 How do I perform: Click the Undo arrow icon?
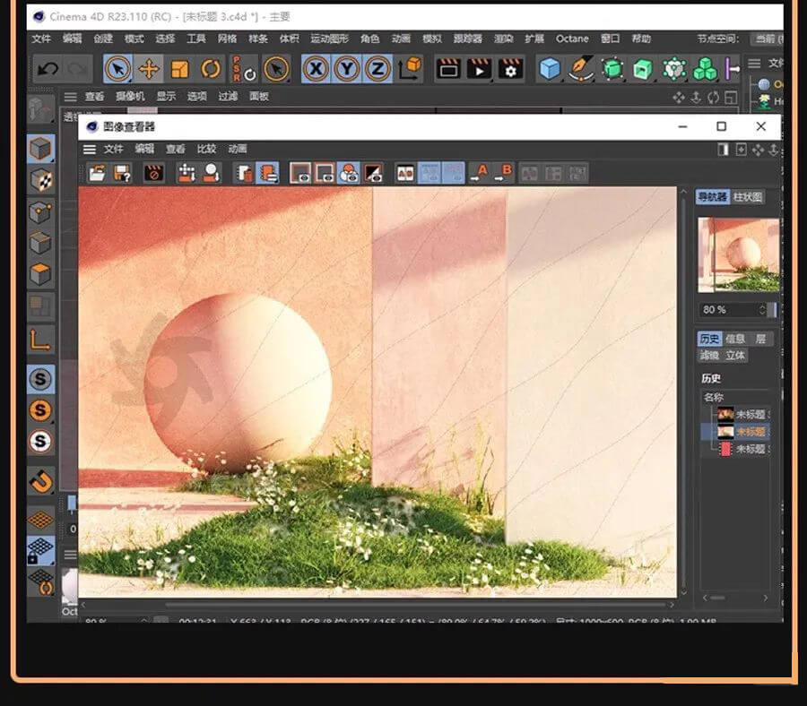point(48,69)
